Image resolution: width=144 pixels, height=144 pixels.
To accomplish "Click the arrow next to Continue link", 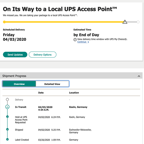I will pos(88,42).
